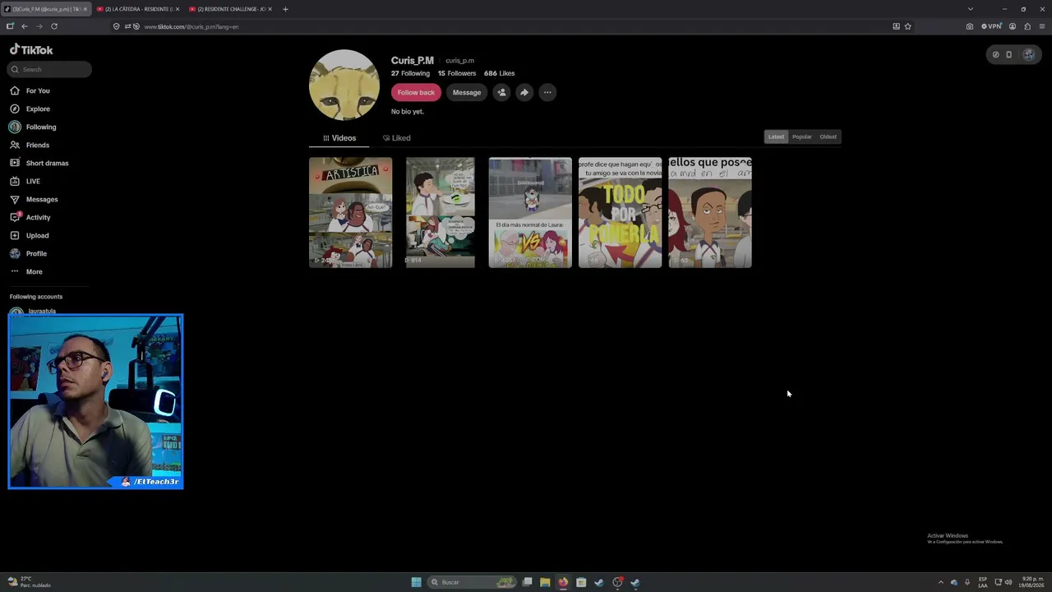Open the ARTISTICA video thumbnail
The image size is (1052, 592).
point(350,212)
